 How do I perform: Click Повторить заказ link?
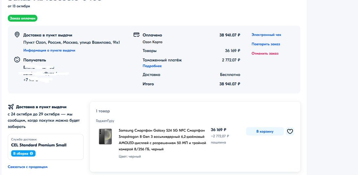tap(266, 44)
